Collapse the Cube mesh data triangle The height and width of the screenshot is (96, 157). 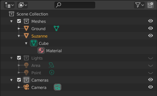click(26, 43)
